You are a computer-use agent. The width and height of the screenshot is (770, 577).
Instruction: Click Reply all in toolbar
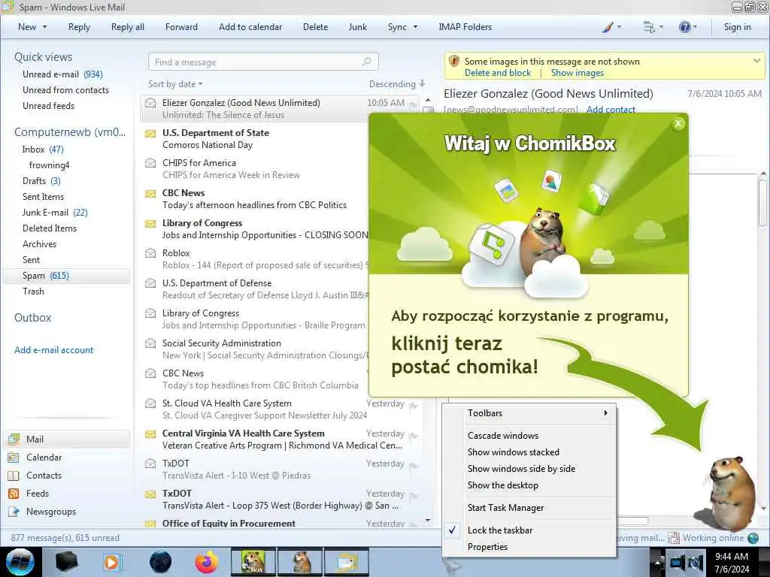128,27
